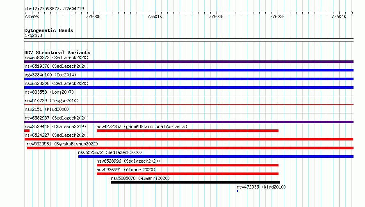Image resolution: width=365 pixels, height=207 pixels.
Task: Click the red bar under nsv4272357
Action: coord(187,131)
